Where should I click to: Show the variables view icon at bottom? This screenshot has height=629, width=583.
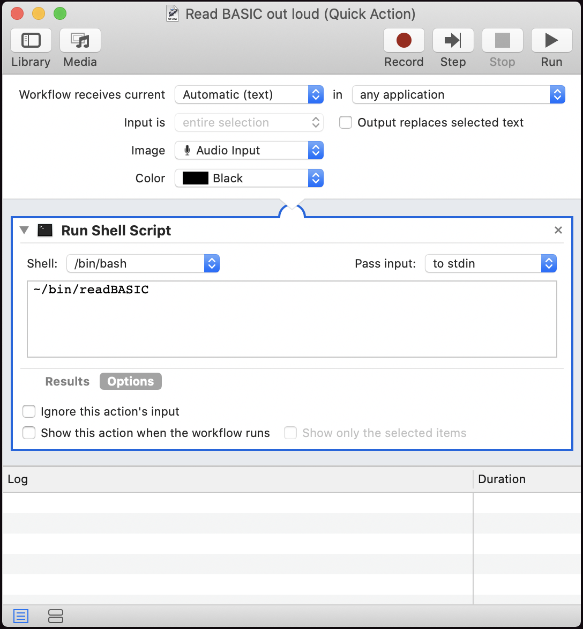pyautogui.click(x=56, y=616)
